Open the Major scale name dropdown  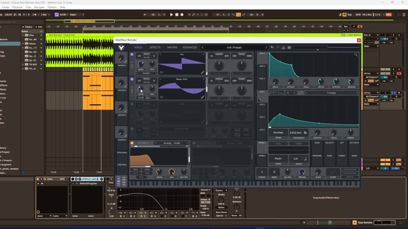77,15
